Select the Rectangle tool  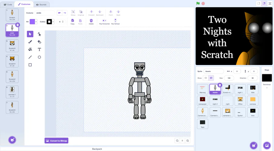click(x=30, y=65)
